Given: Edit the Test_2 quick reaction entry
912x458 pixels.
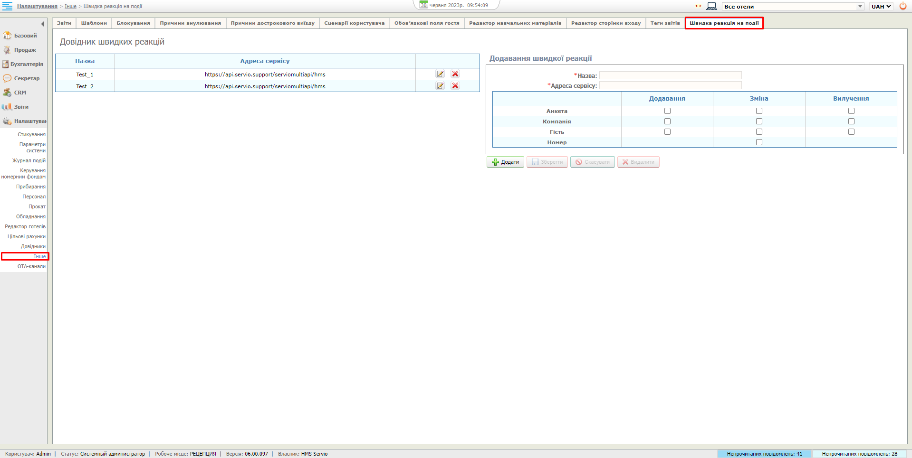Looking at the screenshot, I should click(440, 86).
